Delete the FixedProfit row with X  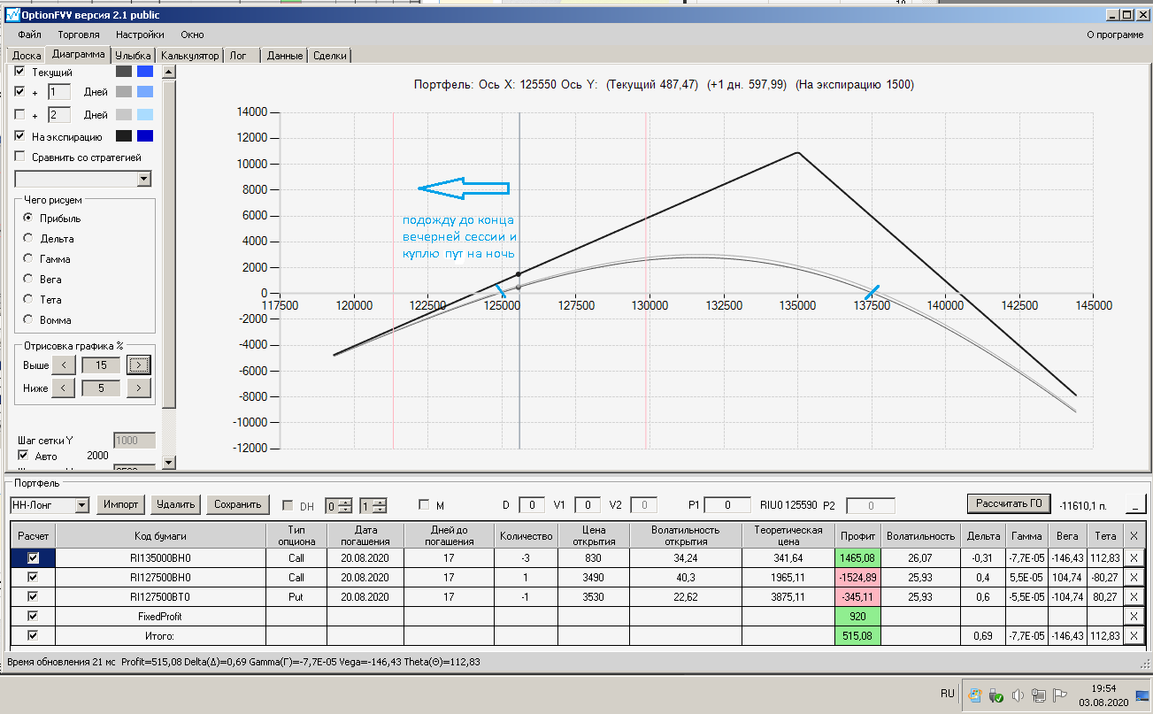pyautogui.click(x=1134, y=617)
